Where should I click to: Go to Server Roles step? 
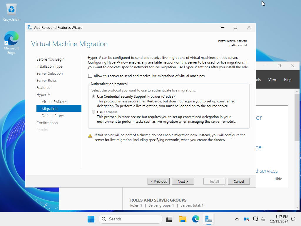click(46, 81)
